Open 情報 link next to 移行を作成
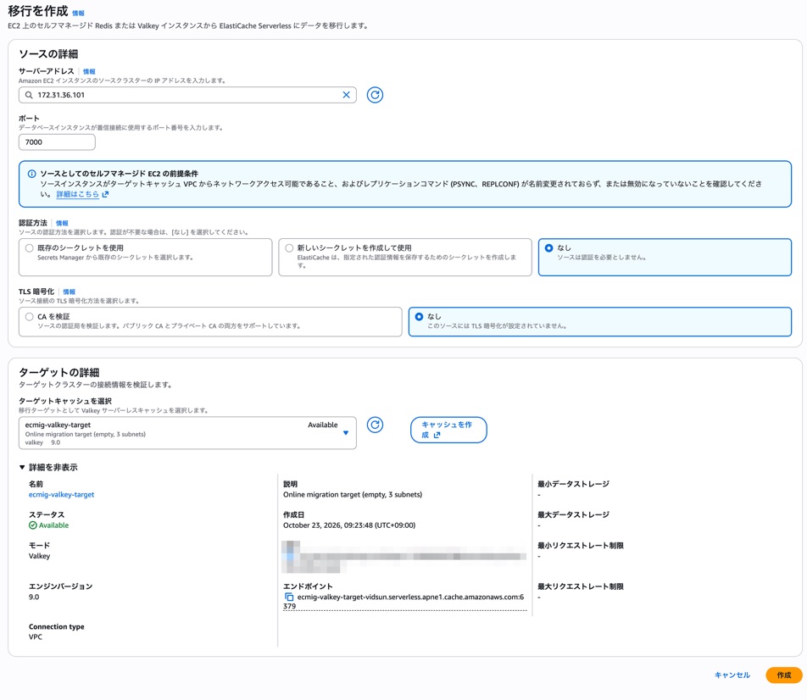The height and width of the screenshot is (700, 807). (x=78, y=14)
